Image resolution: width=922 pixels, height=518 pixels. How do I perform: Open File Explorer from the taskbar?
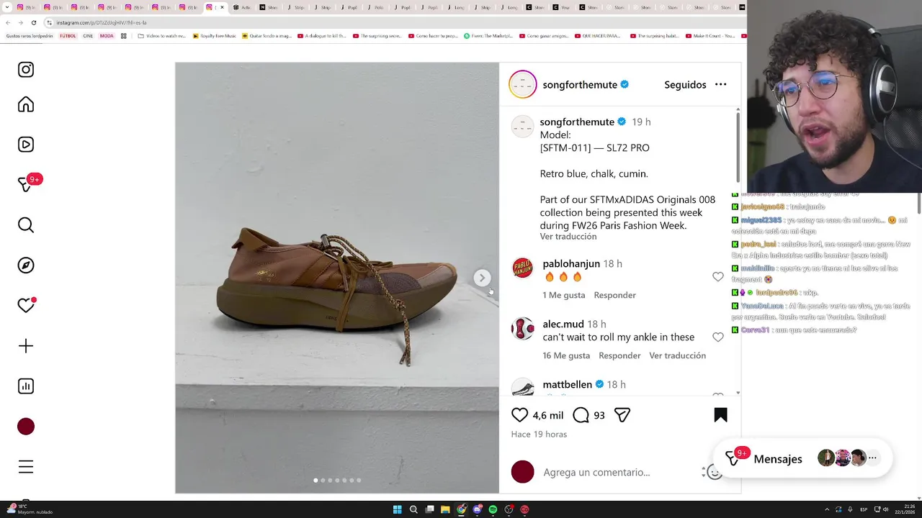[x=445, y=509]
